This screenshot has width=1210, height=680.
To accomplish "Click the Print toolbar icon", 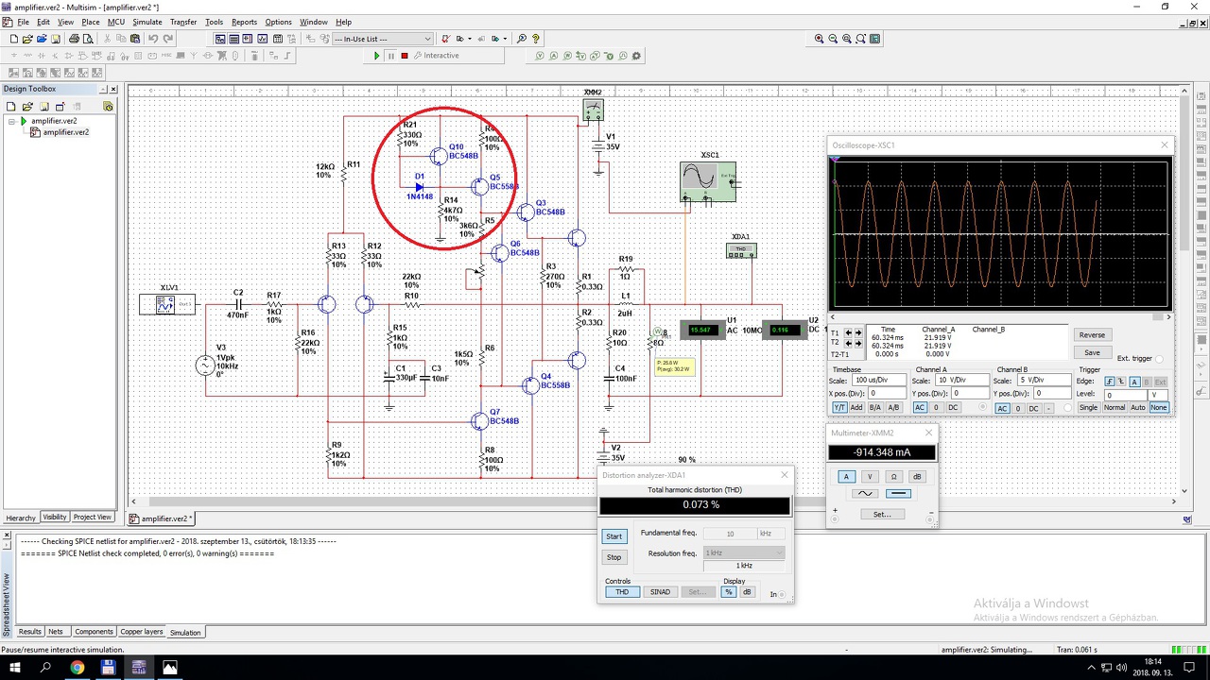I will pyautogui.click(x=74, y=39).
